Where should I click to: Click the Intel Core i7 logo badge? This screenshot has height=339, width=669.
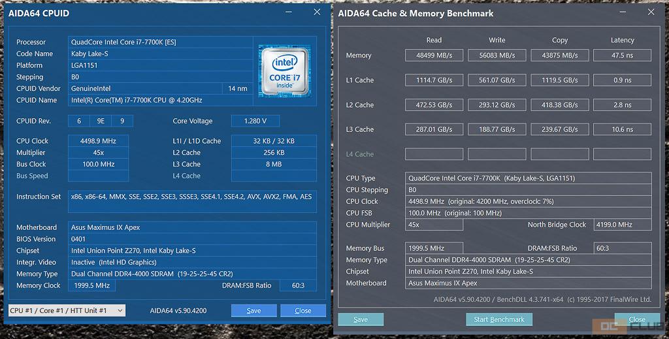285,71
